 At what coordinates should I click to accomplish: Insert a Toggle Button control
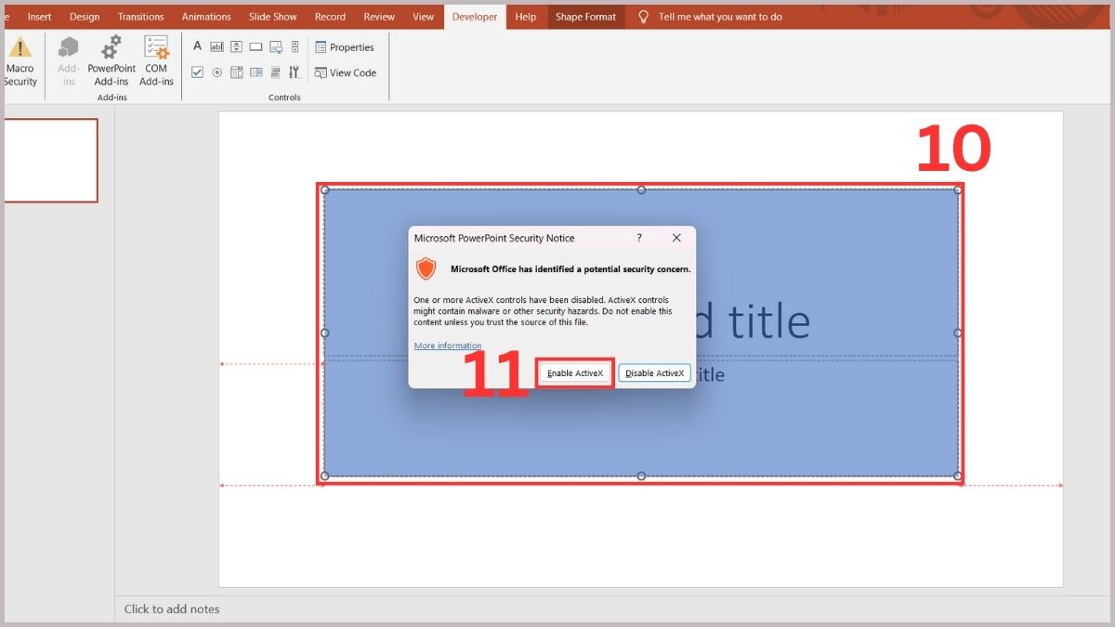pyautogui.click(x=275, y=72)
